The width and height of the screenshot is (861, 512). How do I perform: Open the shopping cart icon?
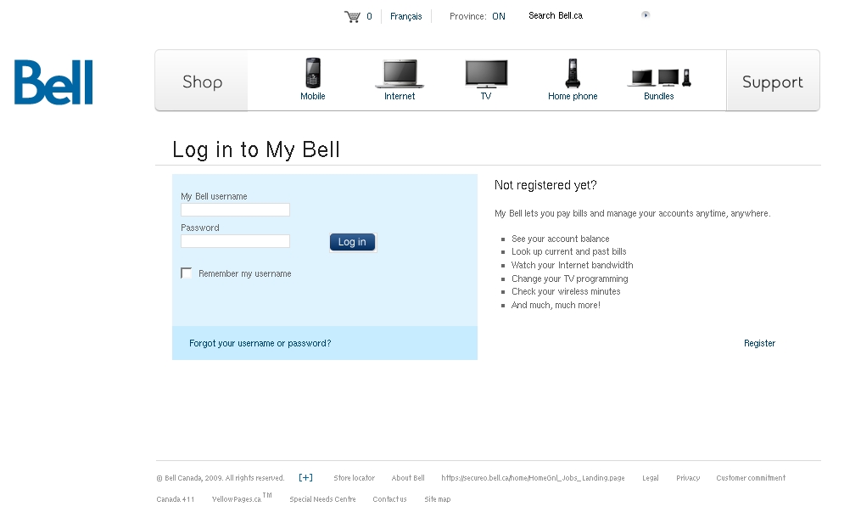(x=352, y=16)
